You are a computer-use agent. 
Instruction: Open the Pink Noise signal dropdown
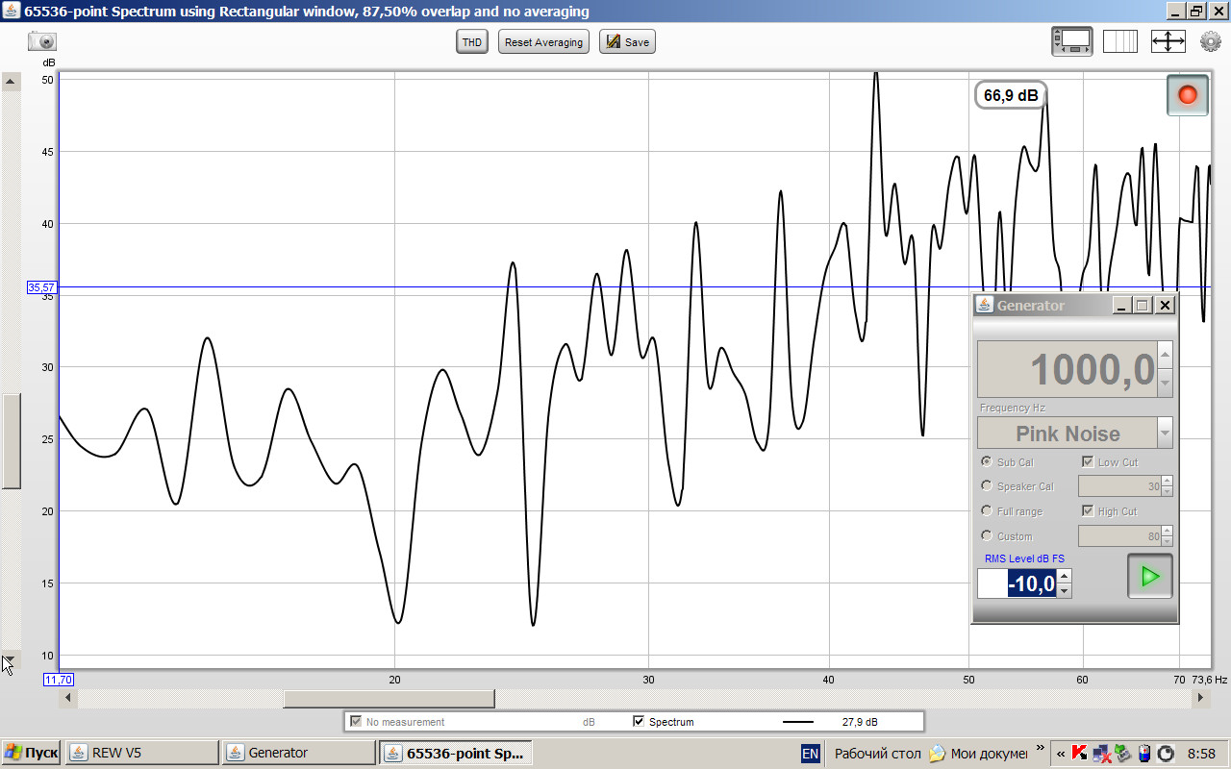[x=1165, y=433]
